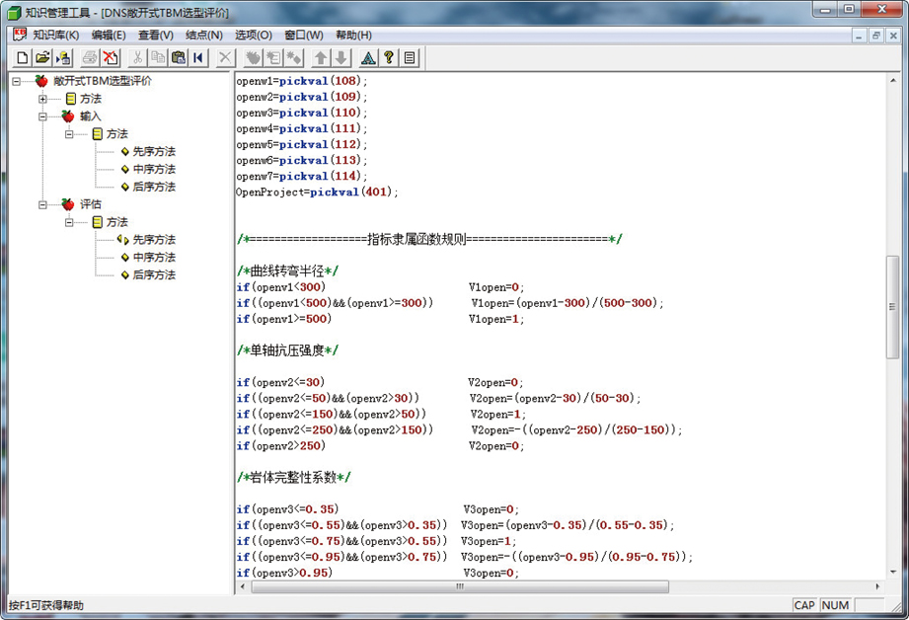This screenshot has height=620, width=909.
Task: Select 后序方法 under the 输入 node
Action: point(154,187)
